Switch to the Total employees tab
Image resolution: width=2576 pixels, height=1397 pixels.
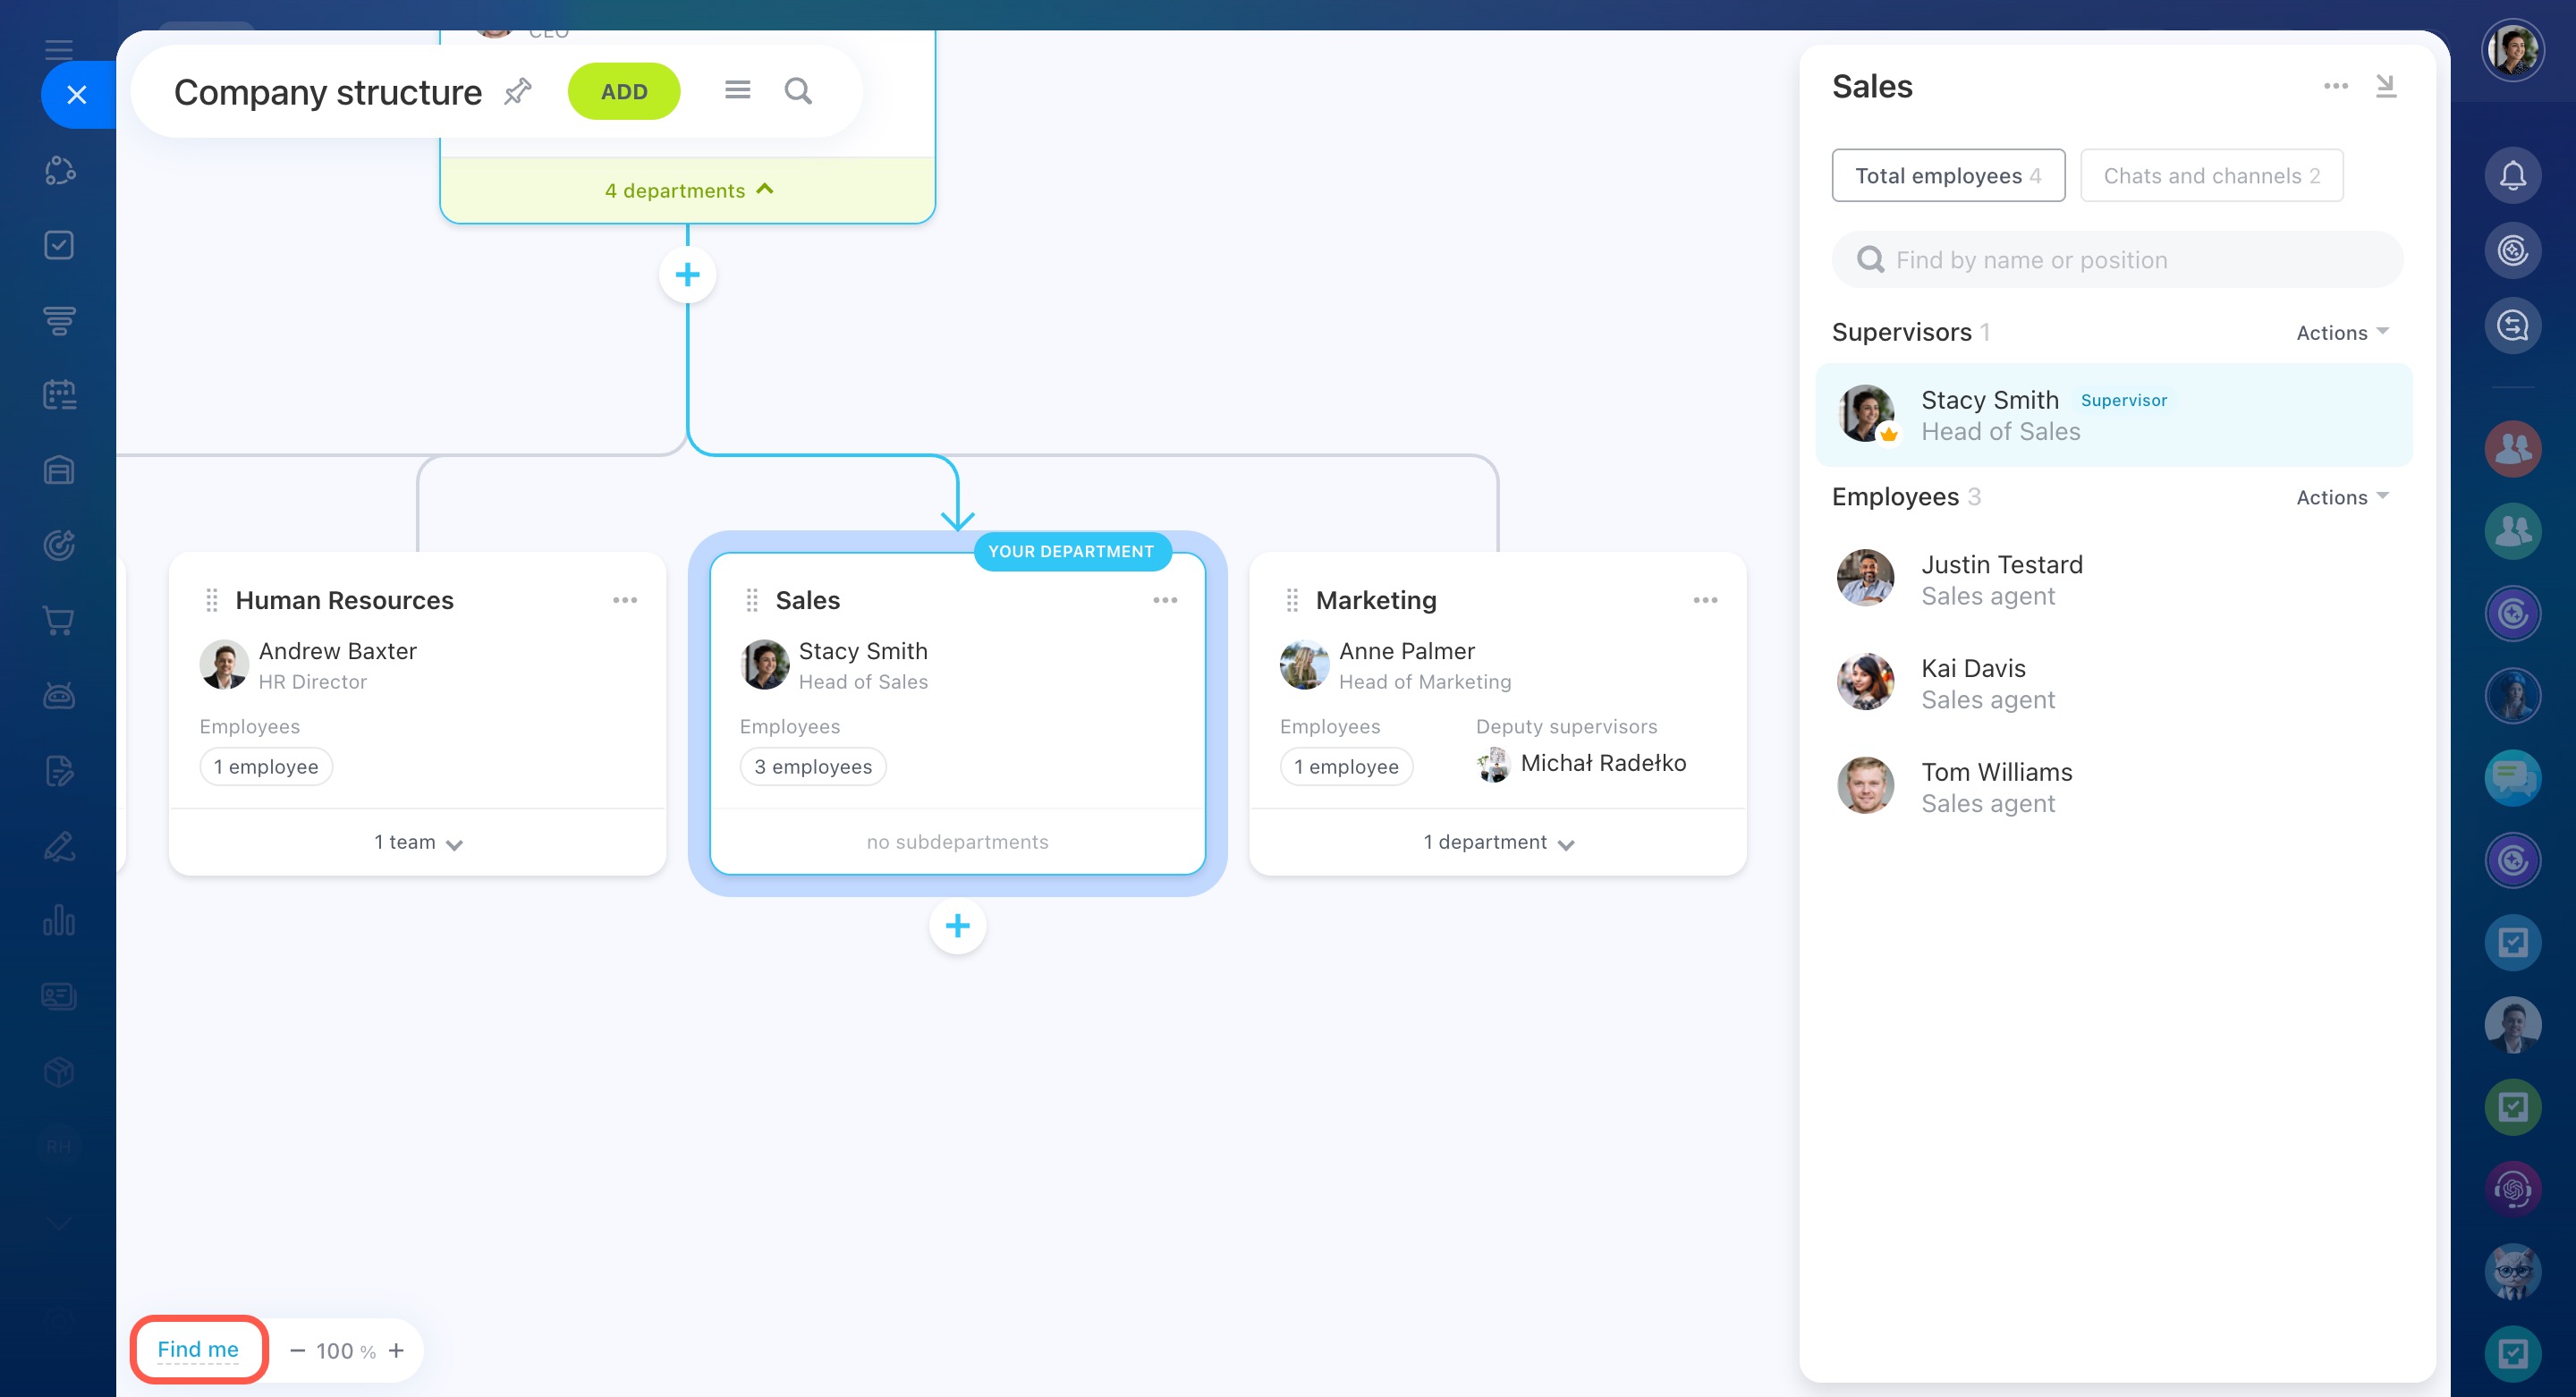(1948, 176)
